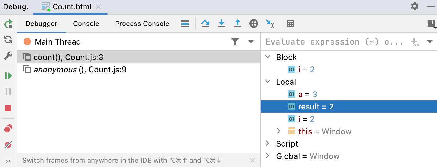
Task: Click the frames filter icon
Action: [236, 41]
